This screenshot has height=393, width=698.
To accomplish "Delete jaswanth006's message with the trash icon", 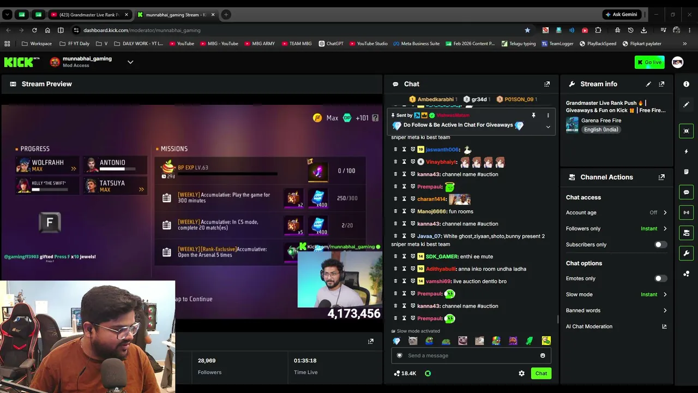I will point(395,150).
